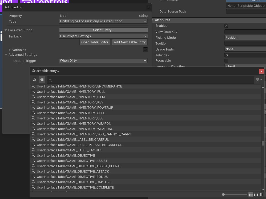Select the GAME_LABEL_TACTICS table entry
The width and height of the screenshot is (266, 199).
click(70, 150)
